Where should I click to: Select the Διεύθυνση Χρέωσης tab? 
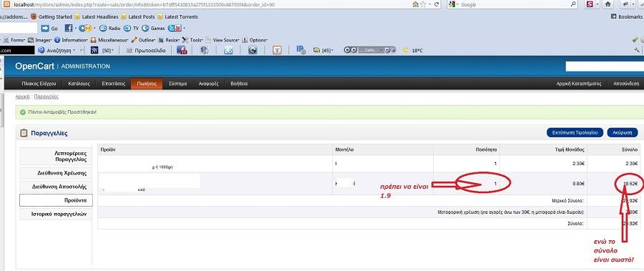point(56,173)
